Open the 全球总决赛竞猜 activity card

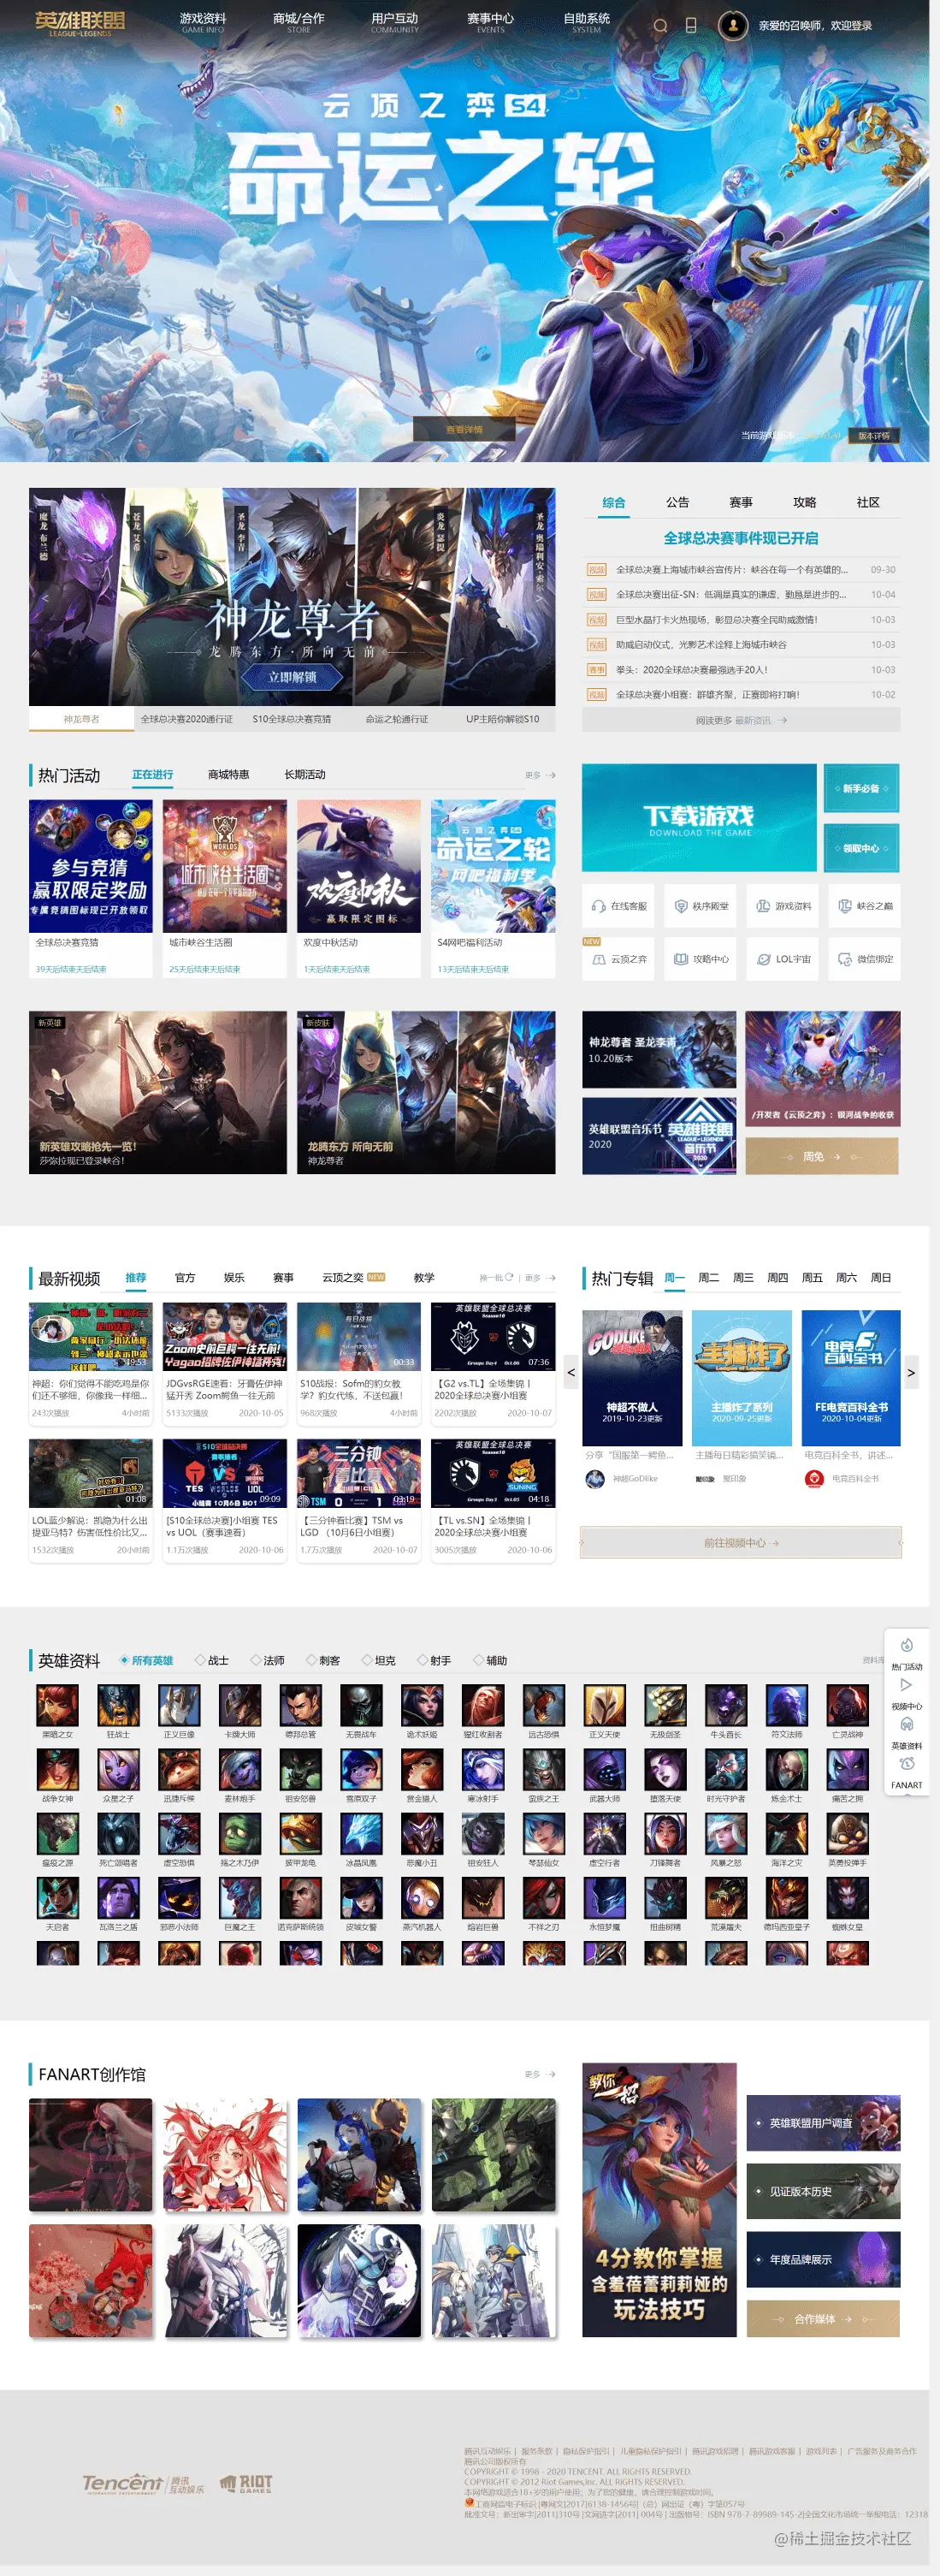91,888
